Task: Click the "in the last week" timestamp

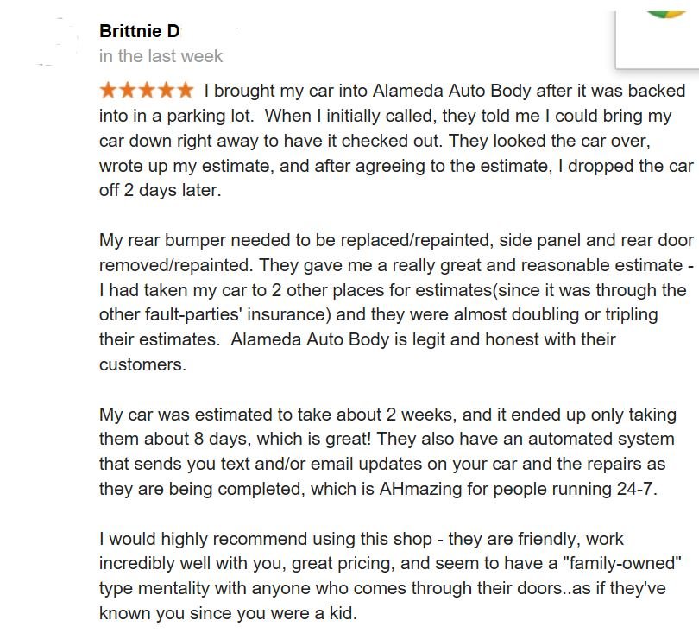Action: 161,56
